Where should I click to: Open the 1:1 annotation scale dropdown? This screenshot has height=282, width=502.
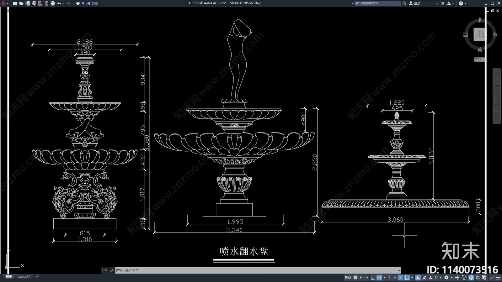pos(438,278)
